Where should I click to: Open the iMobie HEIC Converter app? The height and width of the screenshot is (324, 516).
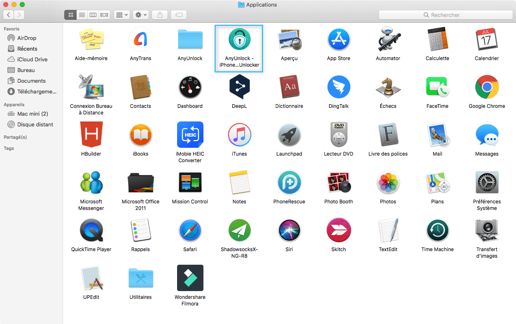190,135
